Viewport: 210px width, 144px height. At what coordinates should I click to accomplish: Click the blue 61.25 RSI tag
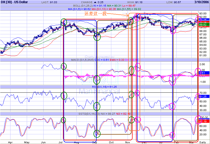204,96
